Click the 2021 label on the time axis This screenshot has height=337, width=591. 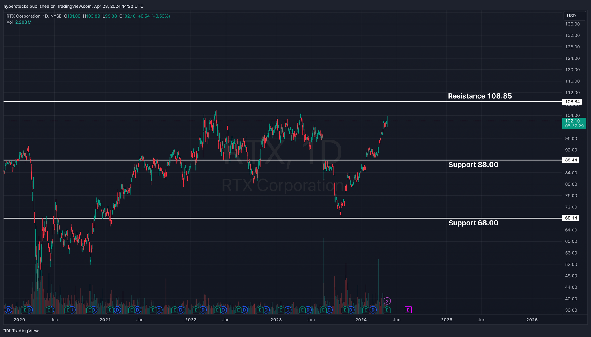tap(105, 320)
